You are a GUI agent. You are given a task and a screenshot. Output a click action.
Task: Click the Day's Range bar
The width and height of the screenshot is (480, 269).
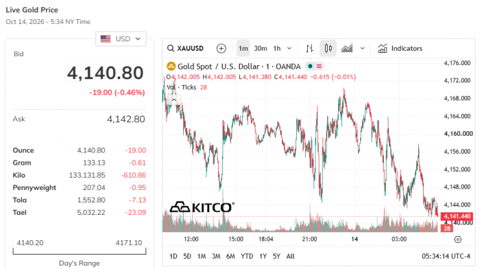[80, 252]
